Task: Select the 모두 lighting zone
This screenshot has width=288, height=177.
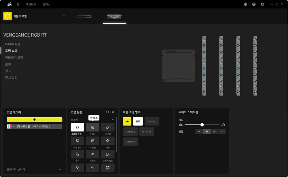Action: tap(138, 121)
